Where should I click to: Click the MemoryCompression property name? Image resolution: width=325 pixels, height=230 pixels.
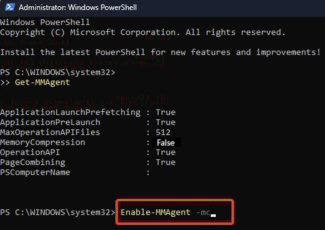point(43,142)
